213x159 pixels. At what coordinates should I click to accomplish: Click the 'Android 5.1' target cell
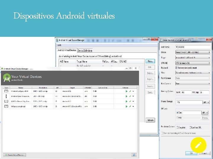coord(67,91)
